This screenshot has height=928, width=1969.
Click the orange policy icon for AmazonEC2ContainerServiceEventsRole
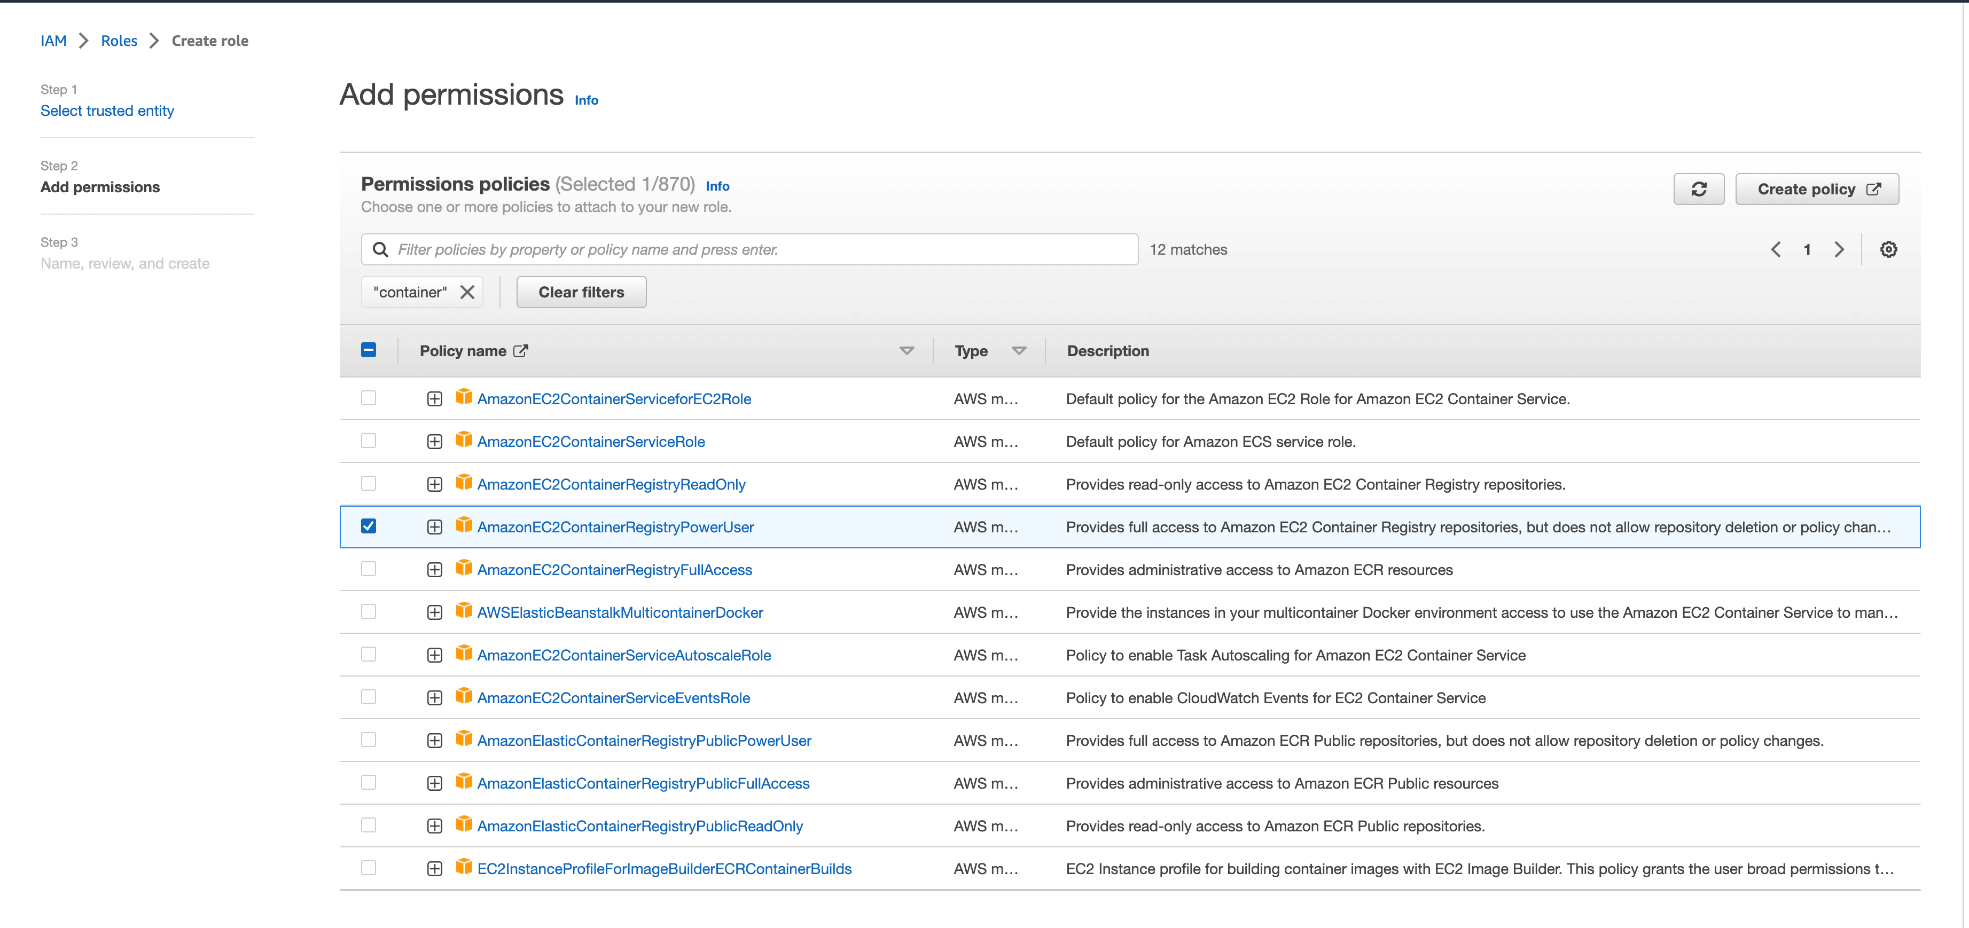[463, 696]
